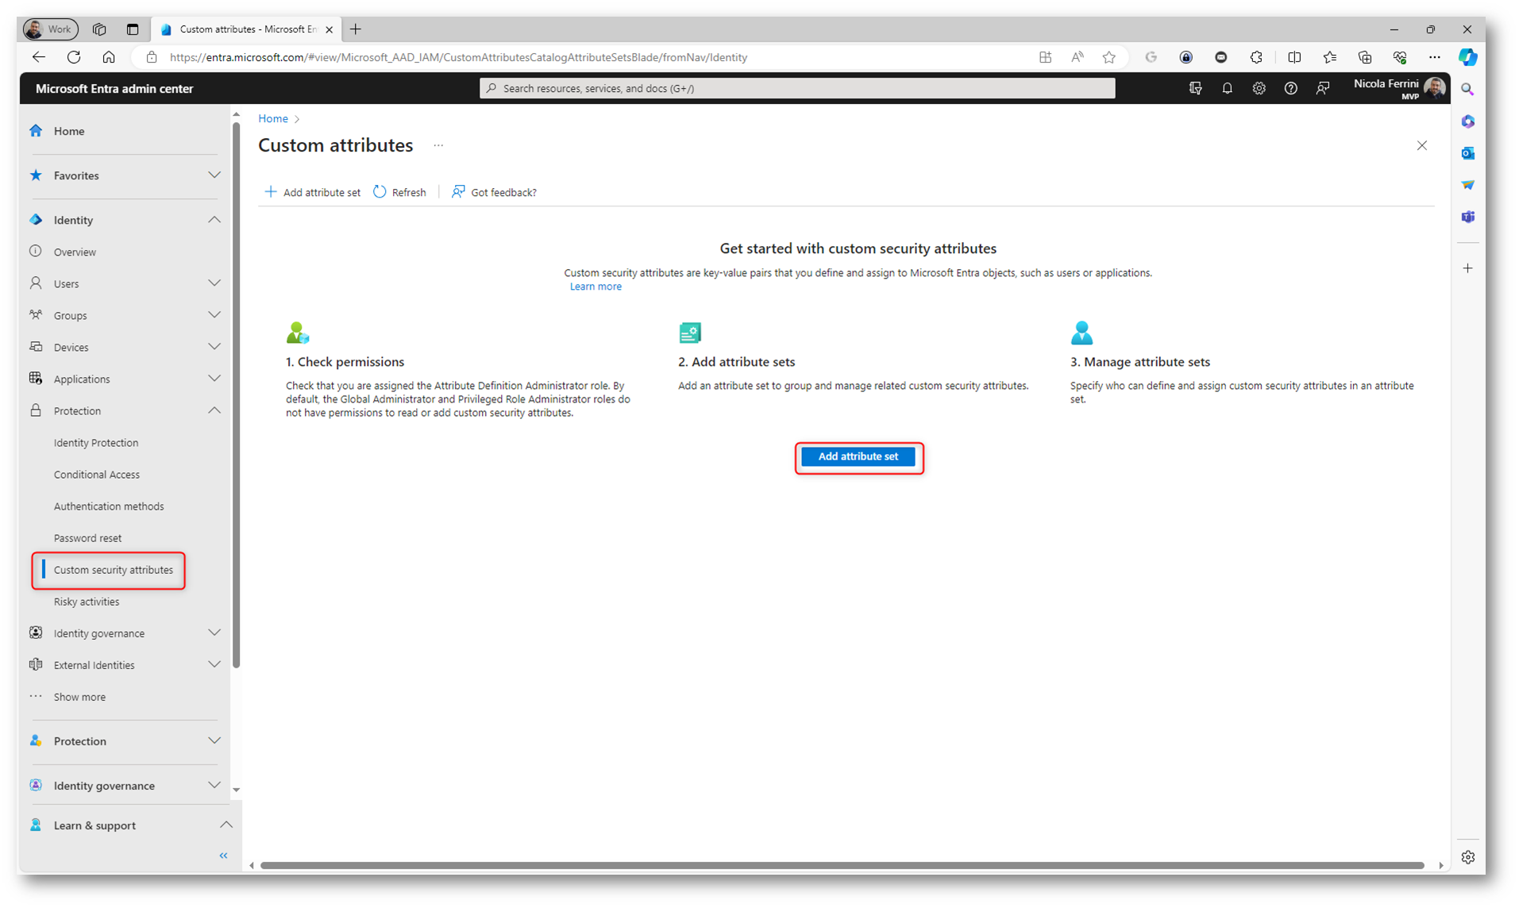Expand Identity governance under Identity

(214, 633)
